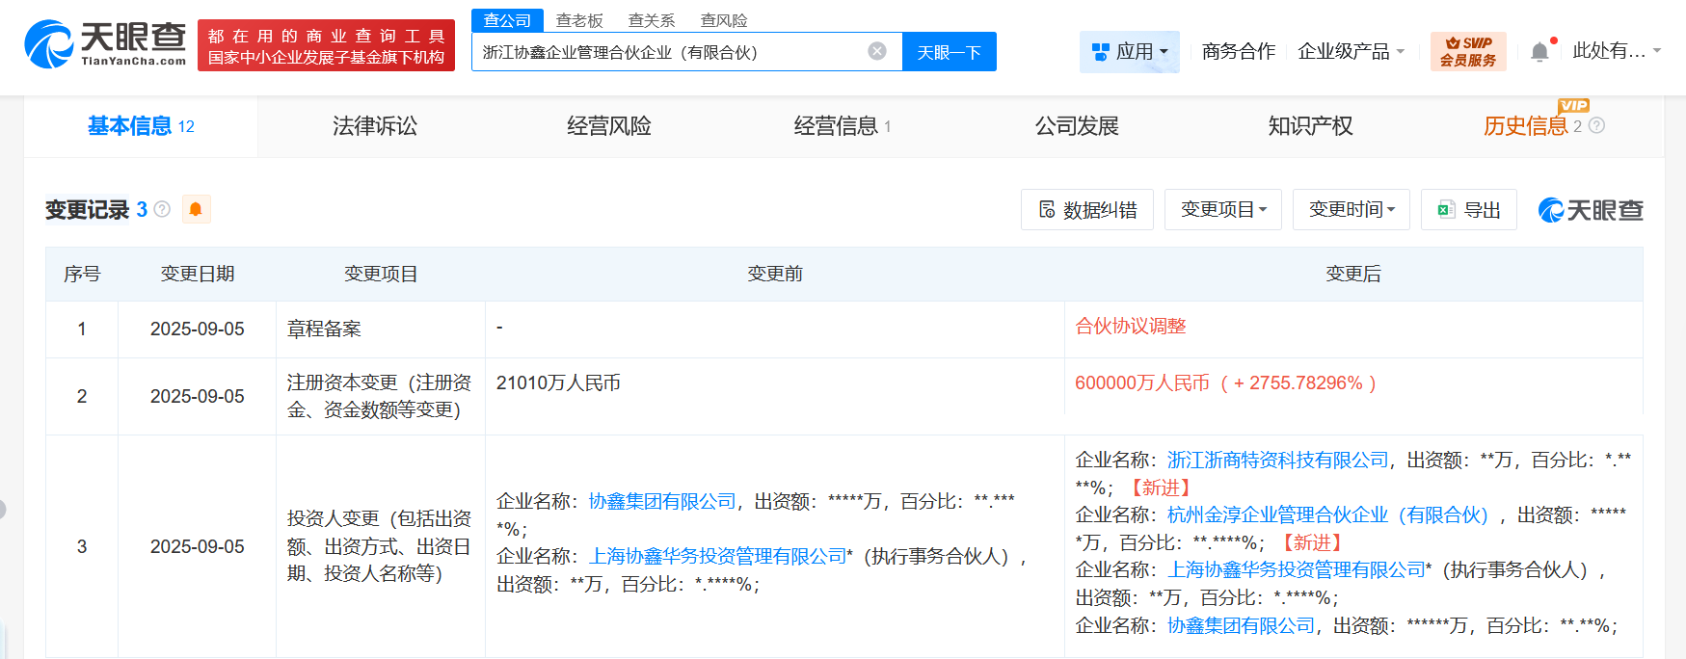Open the notification bell

(x=1539, y=52)
